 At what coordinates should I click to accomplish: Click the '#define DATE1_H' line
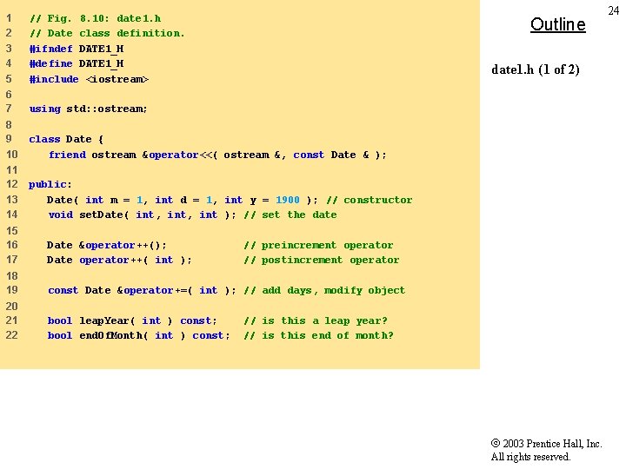77,63
